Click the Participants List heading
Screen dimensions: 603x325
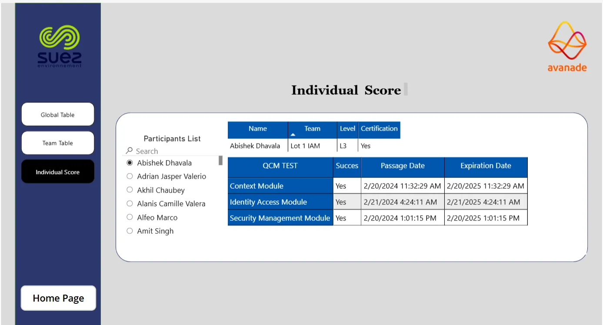(172, 138)
